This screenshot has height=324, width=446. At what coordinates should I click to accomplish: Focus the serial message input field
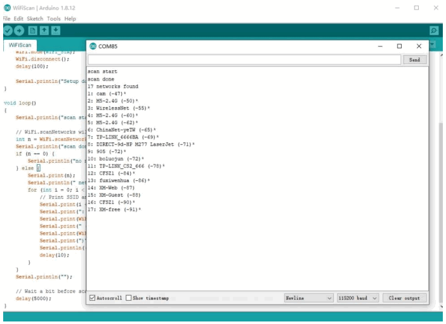244,59
